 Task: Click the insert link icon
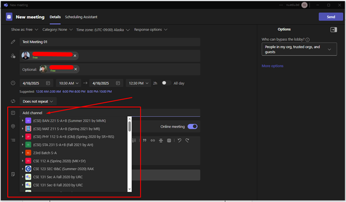click(x=152, y=141)
